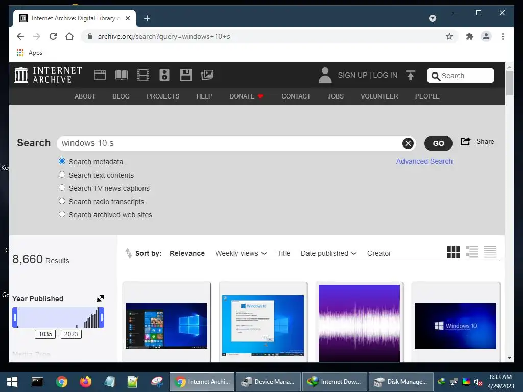Open the JOBS menu item
523x392 pixels.
(336, 96)
